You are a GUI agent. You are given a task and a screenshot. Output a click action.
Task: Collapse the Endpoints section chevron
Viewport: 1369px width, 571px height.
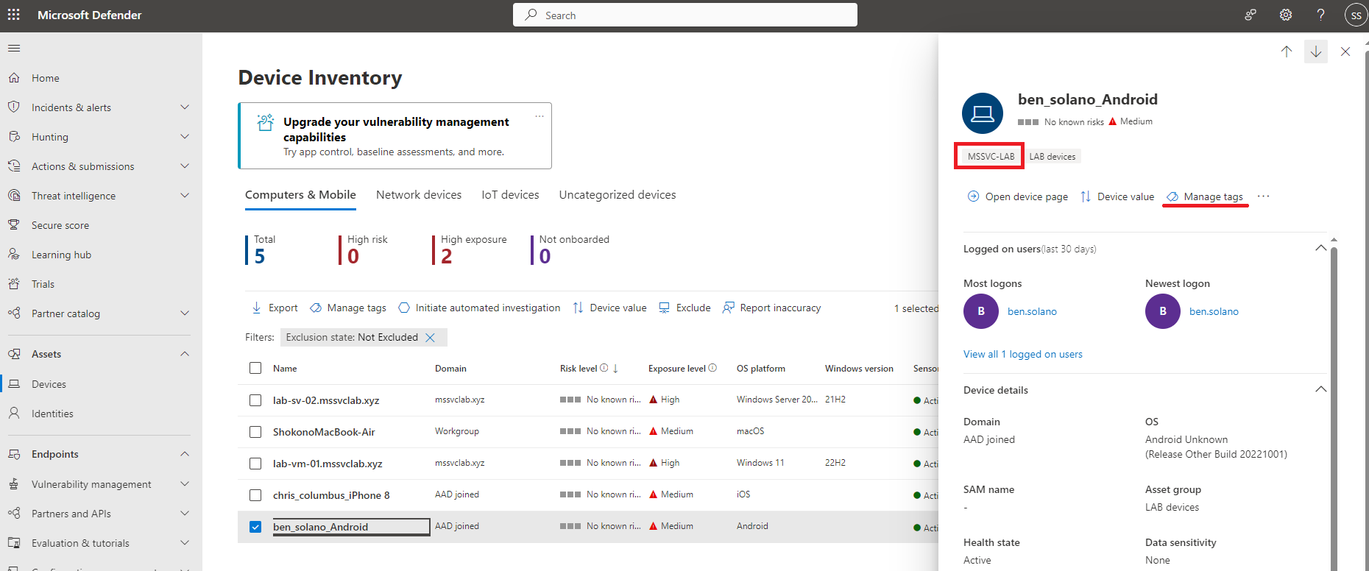(x=185, y=454)
